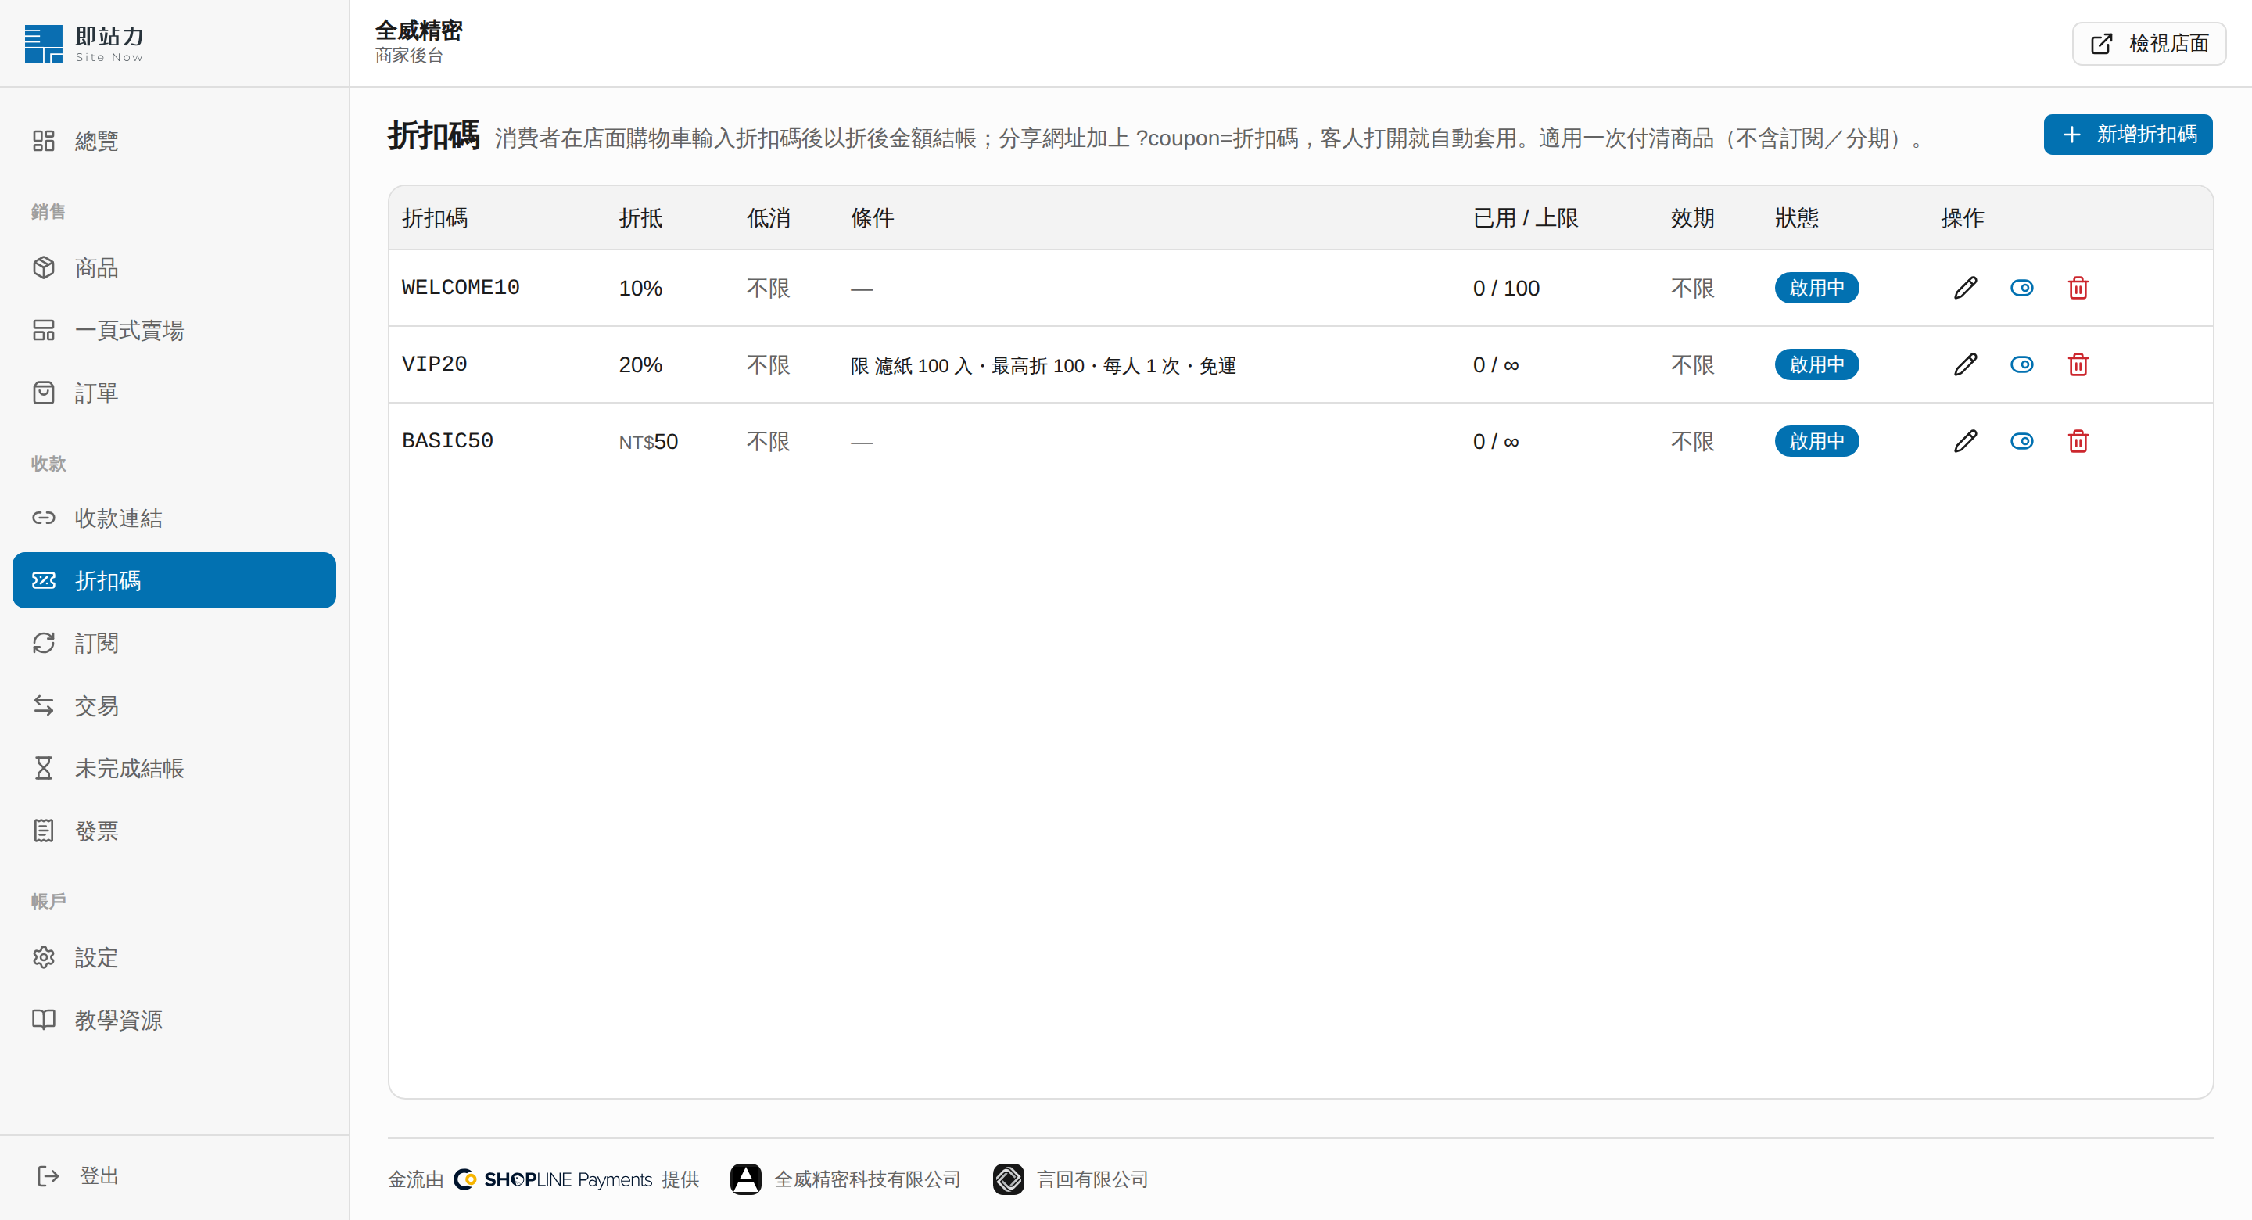Toggle the VIP20 coupon with the eye icon
The image size is (2252, 1220).
2022,364
